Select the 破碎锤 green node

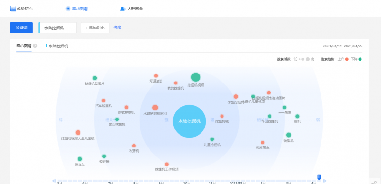104,156
